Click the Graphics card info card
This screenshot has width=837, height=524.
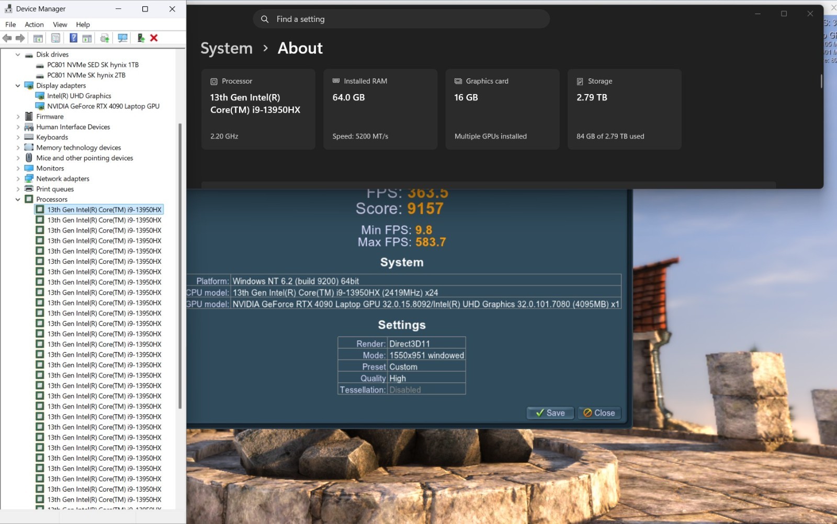pyautogui.click(x=502, y=109)
